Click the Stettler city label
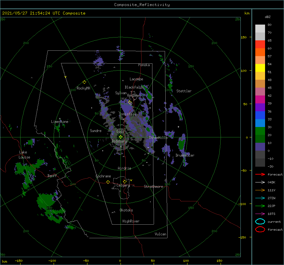Viewport: 284px width, 265px height. point(184,91)
